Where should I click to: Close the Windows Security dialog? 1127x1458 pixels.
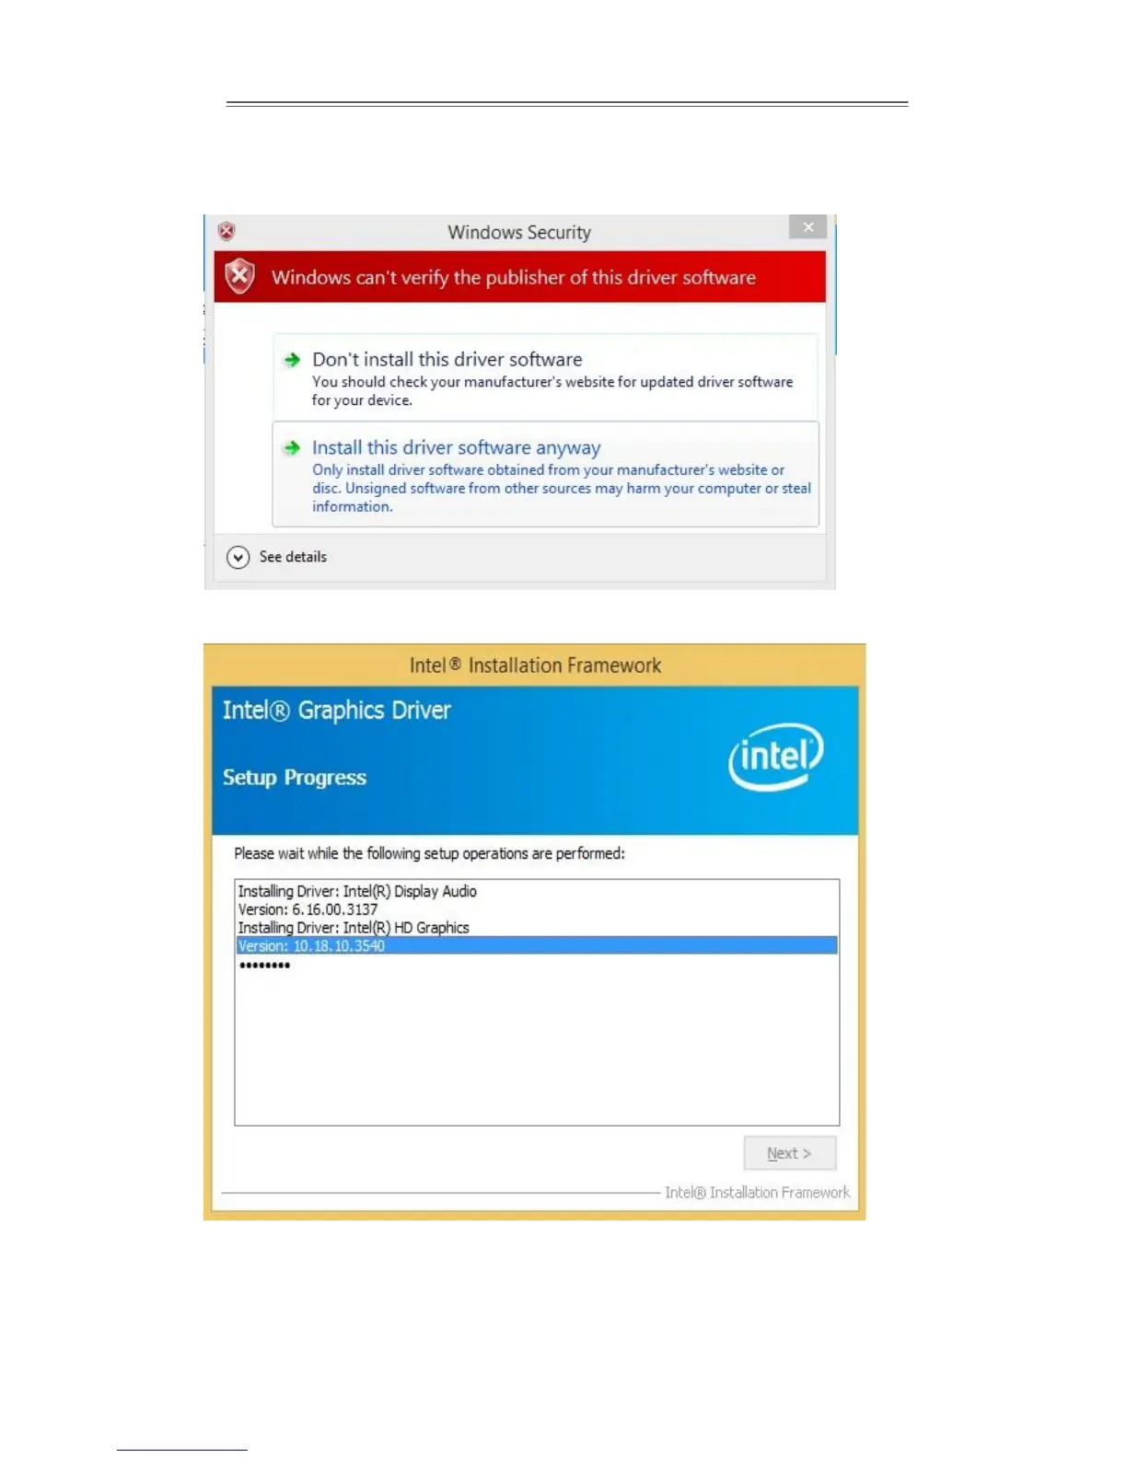tap(807, 227)
